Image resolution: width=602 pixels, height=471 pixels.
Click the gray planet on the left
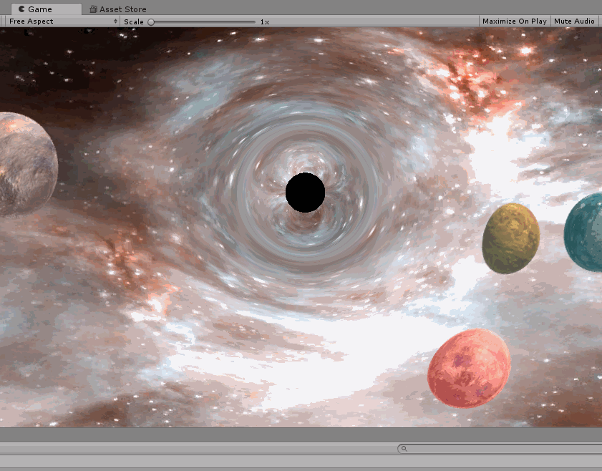pos(28,163)
